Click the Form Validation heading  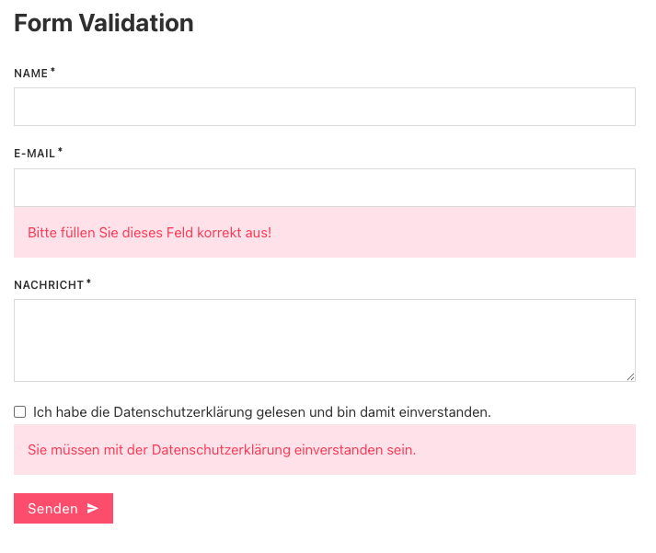click(x=104, y=23)
